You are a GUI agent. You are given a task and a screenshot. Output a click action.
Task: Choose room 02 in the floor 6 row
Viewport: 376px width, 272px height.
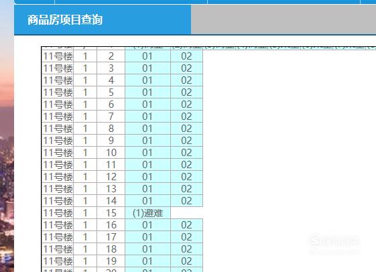[x=186, y=105]
